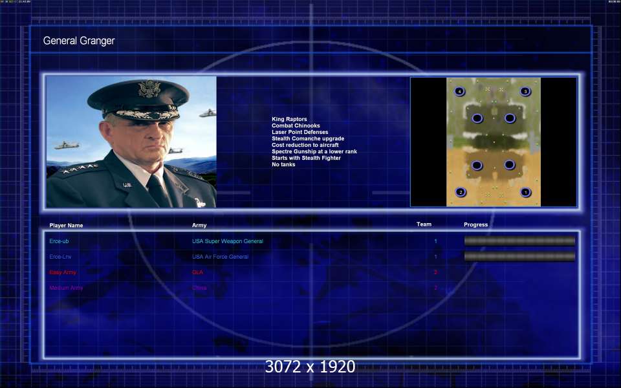Click Spectre Gunship at a lower rank

[314, 151]
